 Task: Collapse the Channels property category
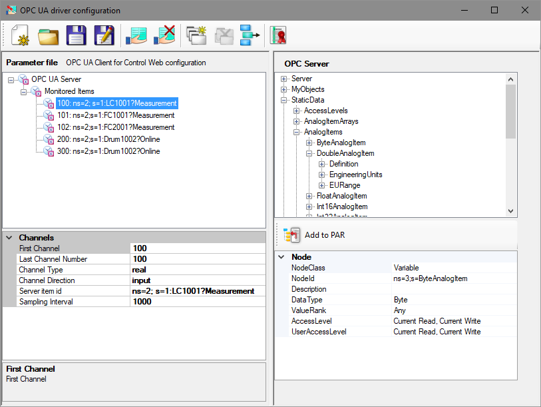pos(9,238)
